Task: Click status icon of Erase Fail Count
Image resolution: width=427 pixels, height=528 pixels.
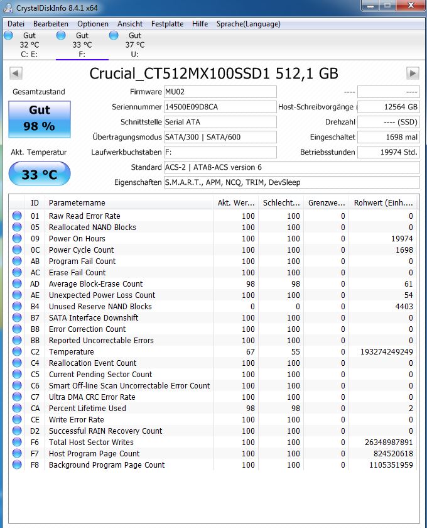Action: coord(17,272)
